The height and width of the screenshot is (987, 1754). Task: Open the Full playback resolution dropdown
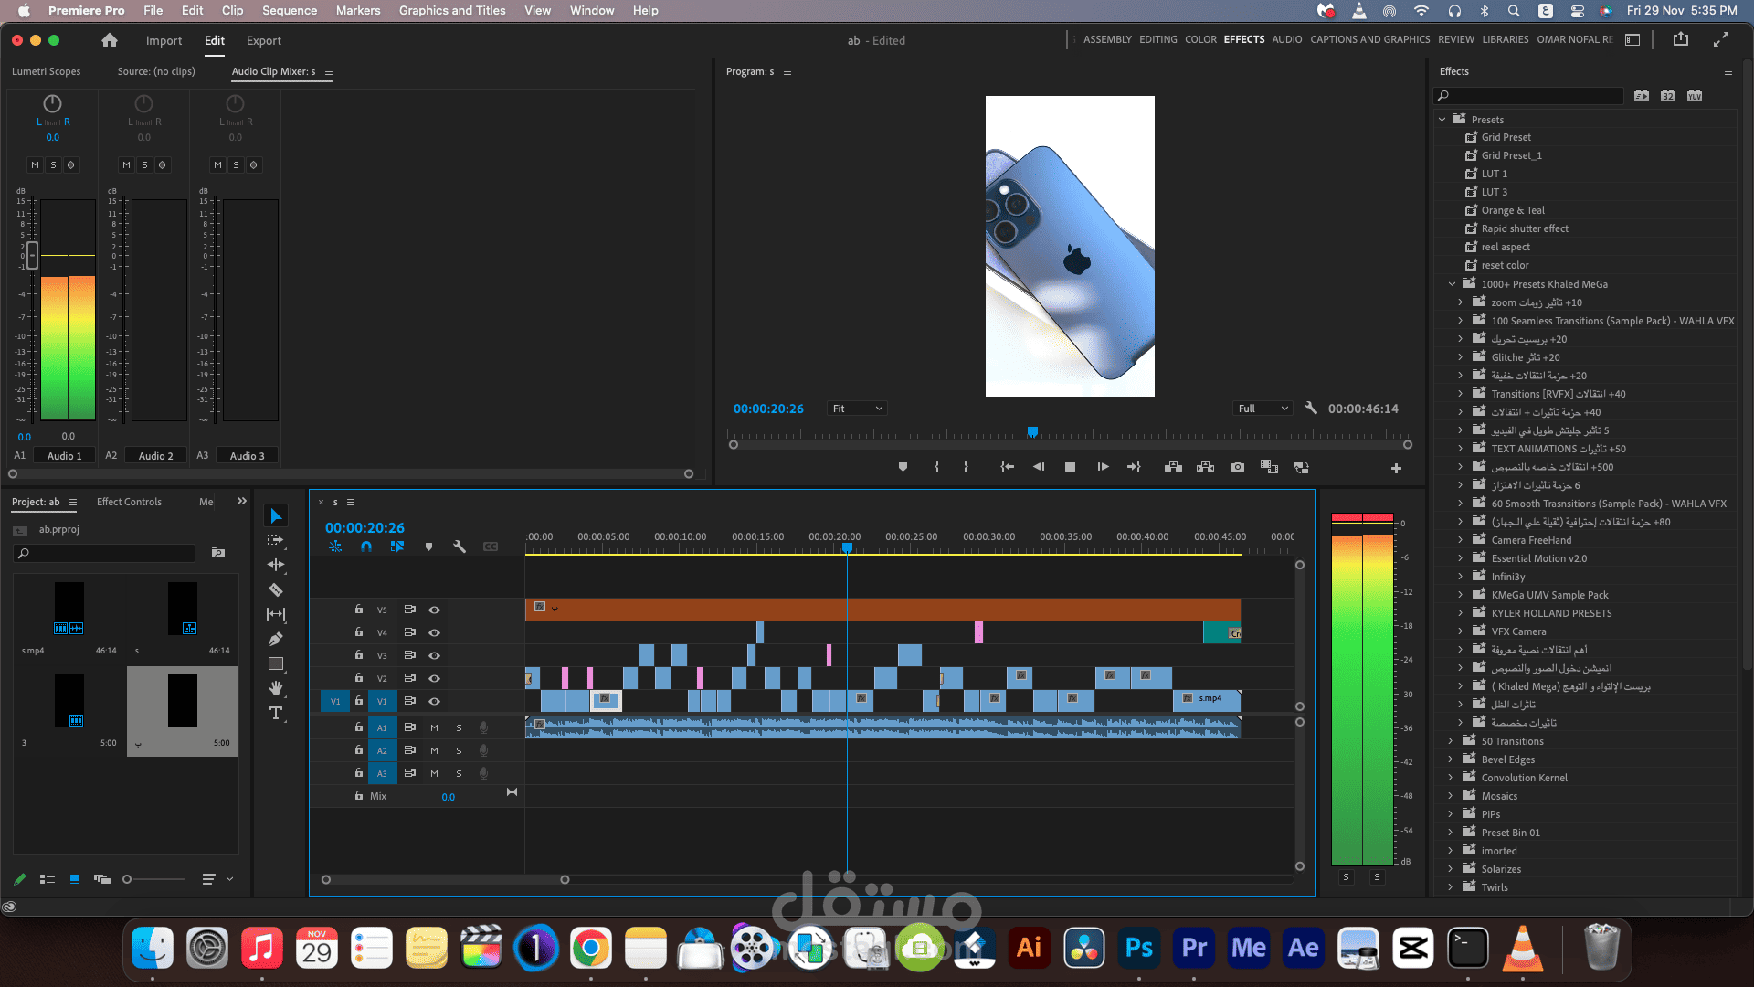tap(1263, 409)
